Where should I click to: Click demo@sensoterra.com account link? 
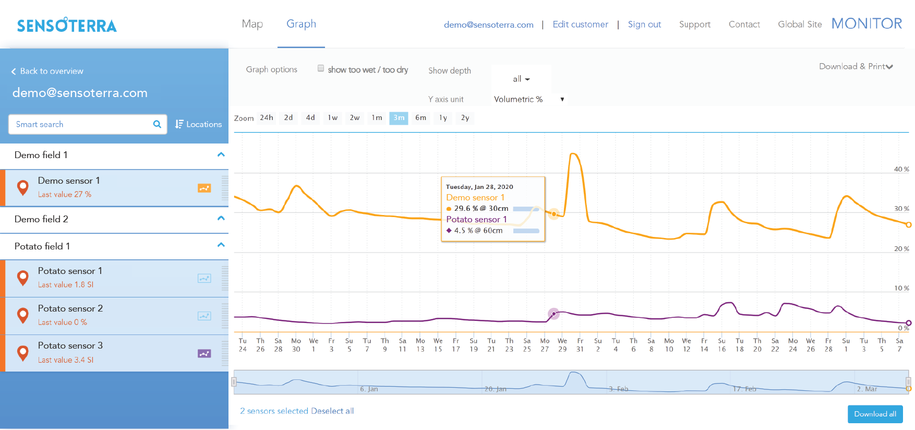coord(489,25)
